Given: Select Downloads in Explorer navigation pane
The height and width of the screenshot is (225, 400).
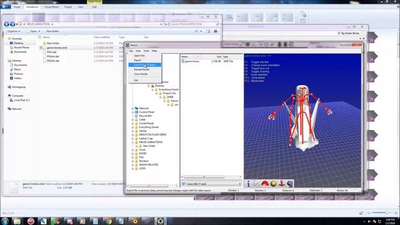Looking at the screenshot, I should pyautogui.click(x=20, y=52).
